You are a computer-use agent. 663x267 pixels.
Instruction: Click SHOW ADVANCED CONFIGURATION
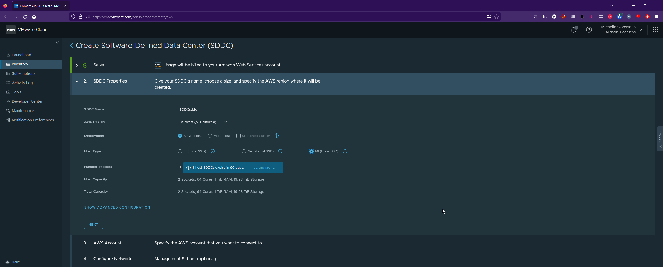(x=117, y=207)
